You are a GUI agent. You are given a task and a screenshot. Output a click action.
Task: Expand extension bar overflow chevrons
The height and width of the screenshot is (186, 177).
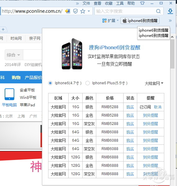click(170, 21)
